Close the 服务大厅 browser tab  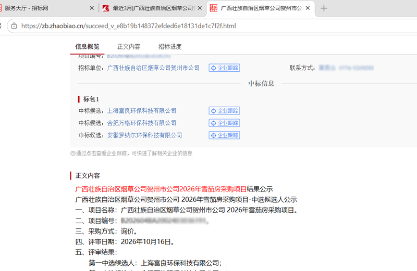[92, 8]
